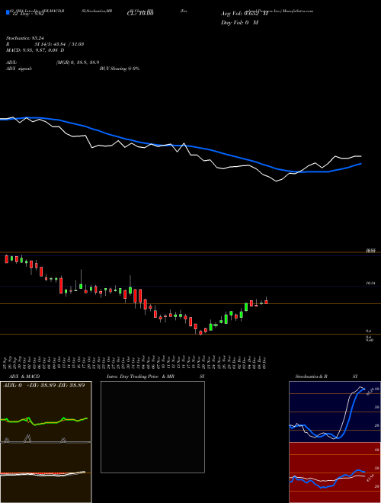Click inside the empty Intra Day Trading chart box

pyautogui.click(x=152, y=427)
